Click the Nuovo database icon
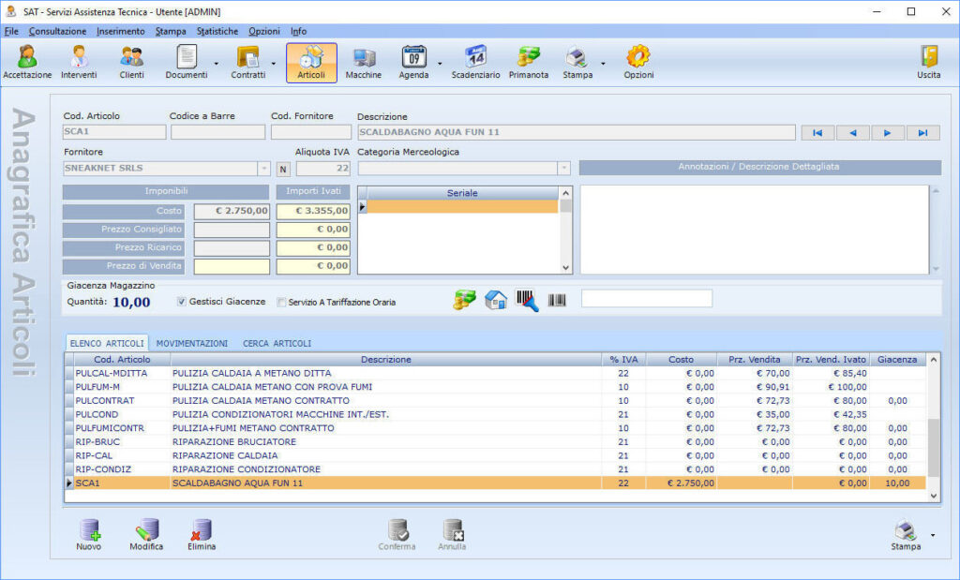This screenshot has height=580, width=960. click(89, 535)
